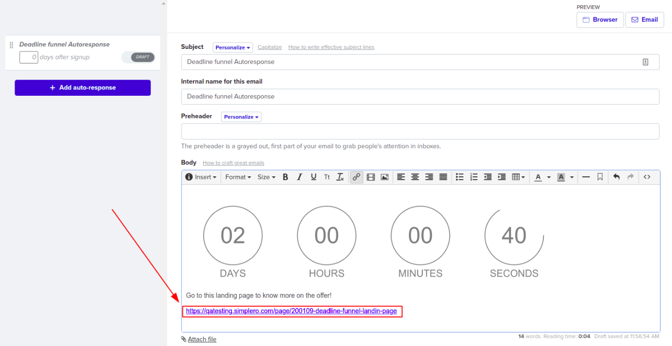This screenshot has height=346, width=672.
Task: Click the Capitalize link
Action: point(270,47)
